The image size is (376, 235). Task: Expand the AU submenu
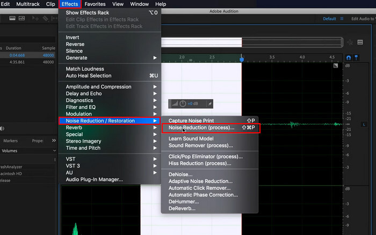tap(110, 172)
